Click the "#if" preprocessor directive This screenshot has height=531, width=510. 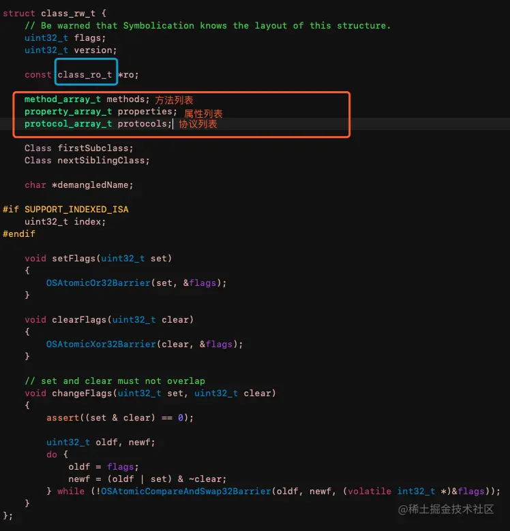[x=11, y=209]
